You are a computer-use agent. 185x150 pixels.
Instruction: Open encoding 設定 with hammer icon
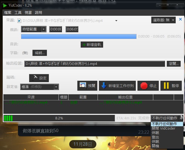[x=39, y=78]
